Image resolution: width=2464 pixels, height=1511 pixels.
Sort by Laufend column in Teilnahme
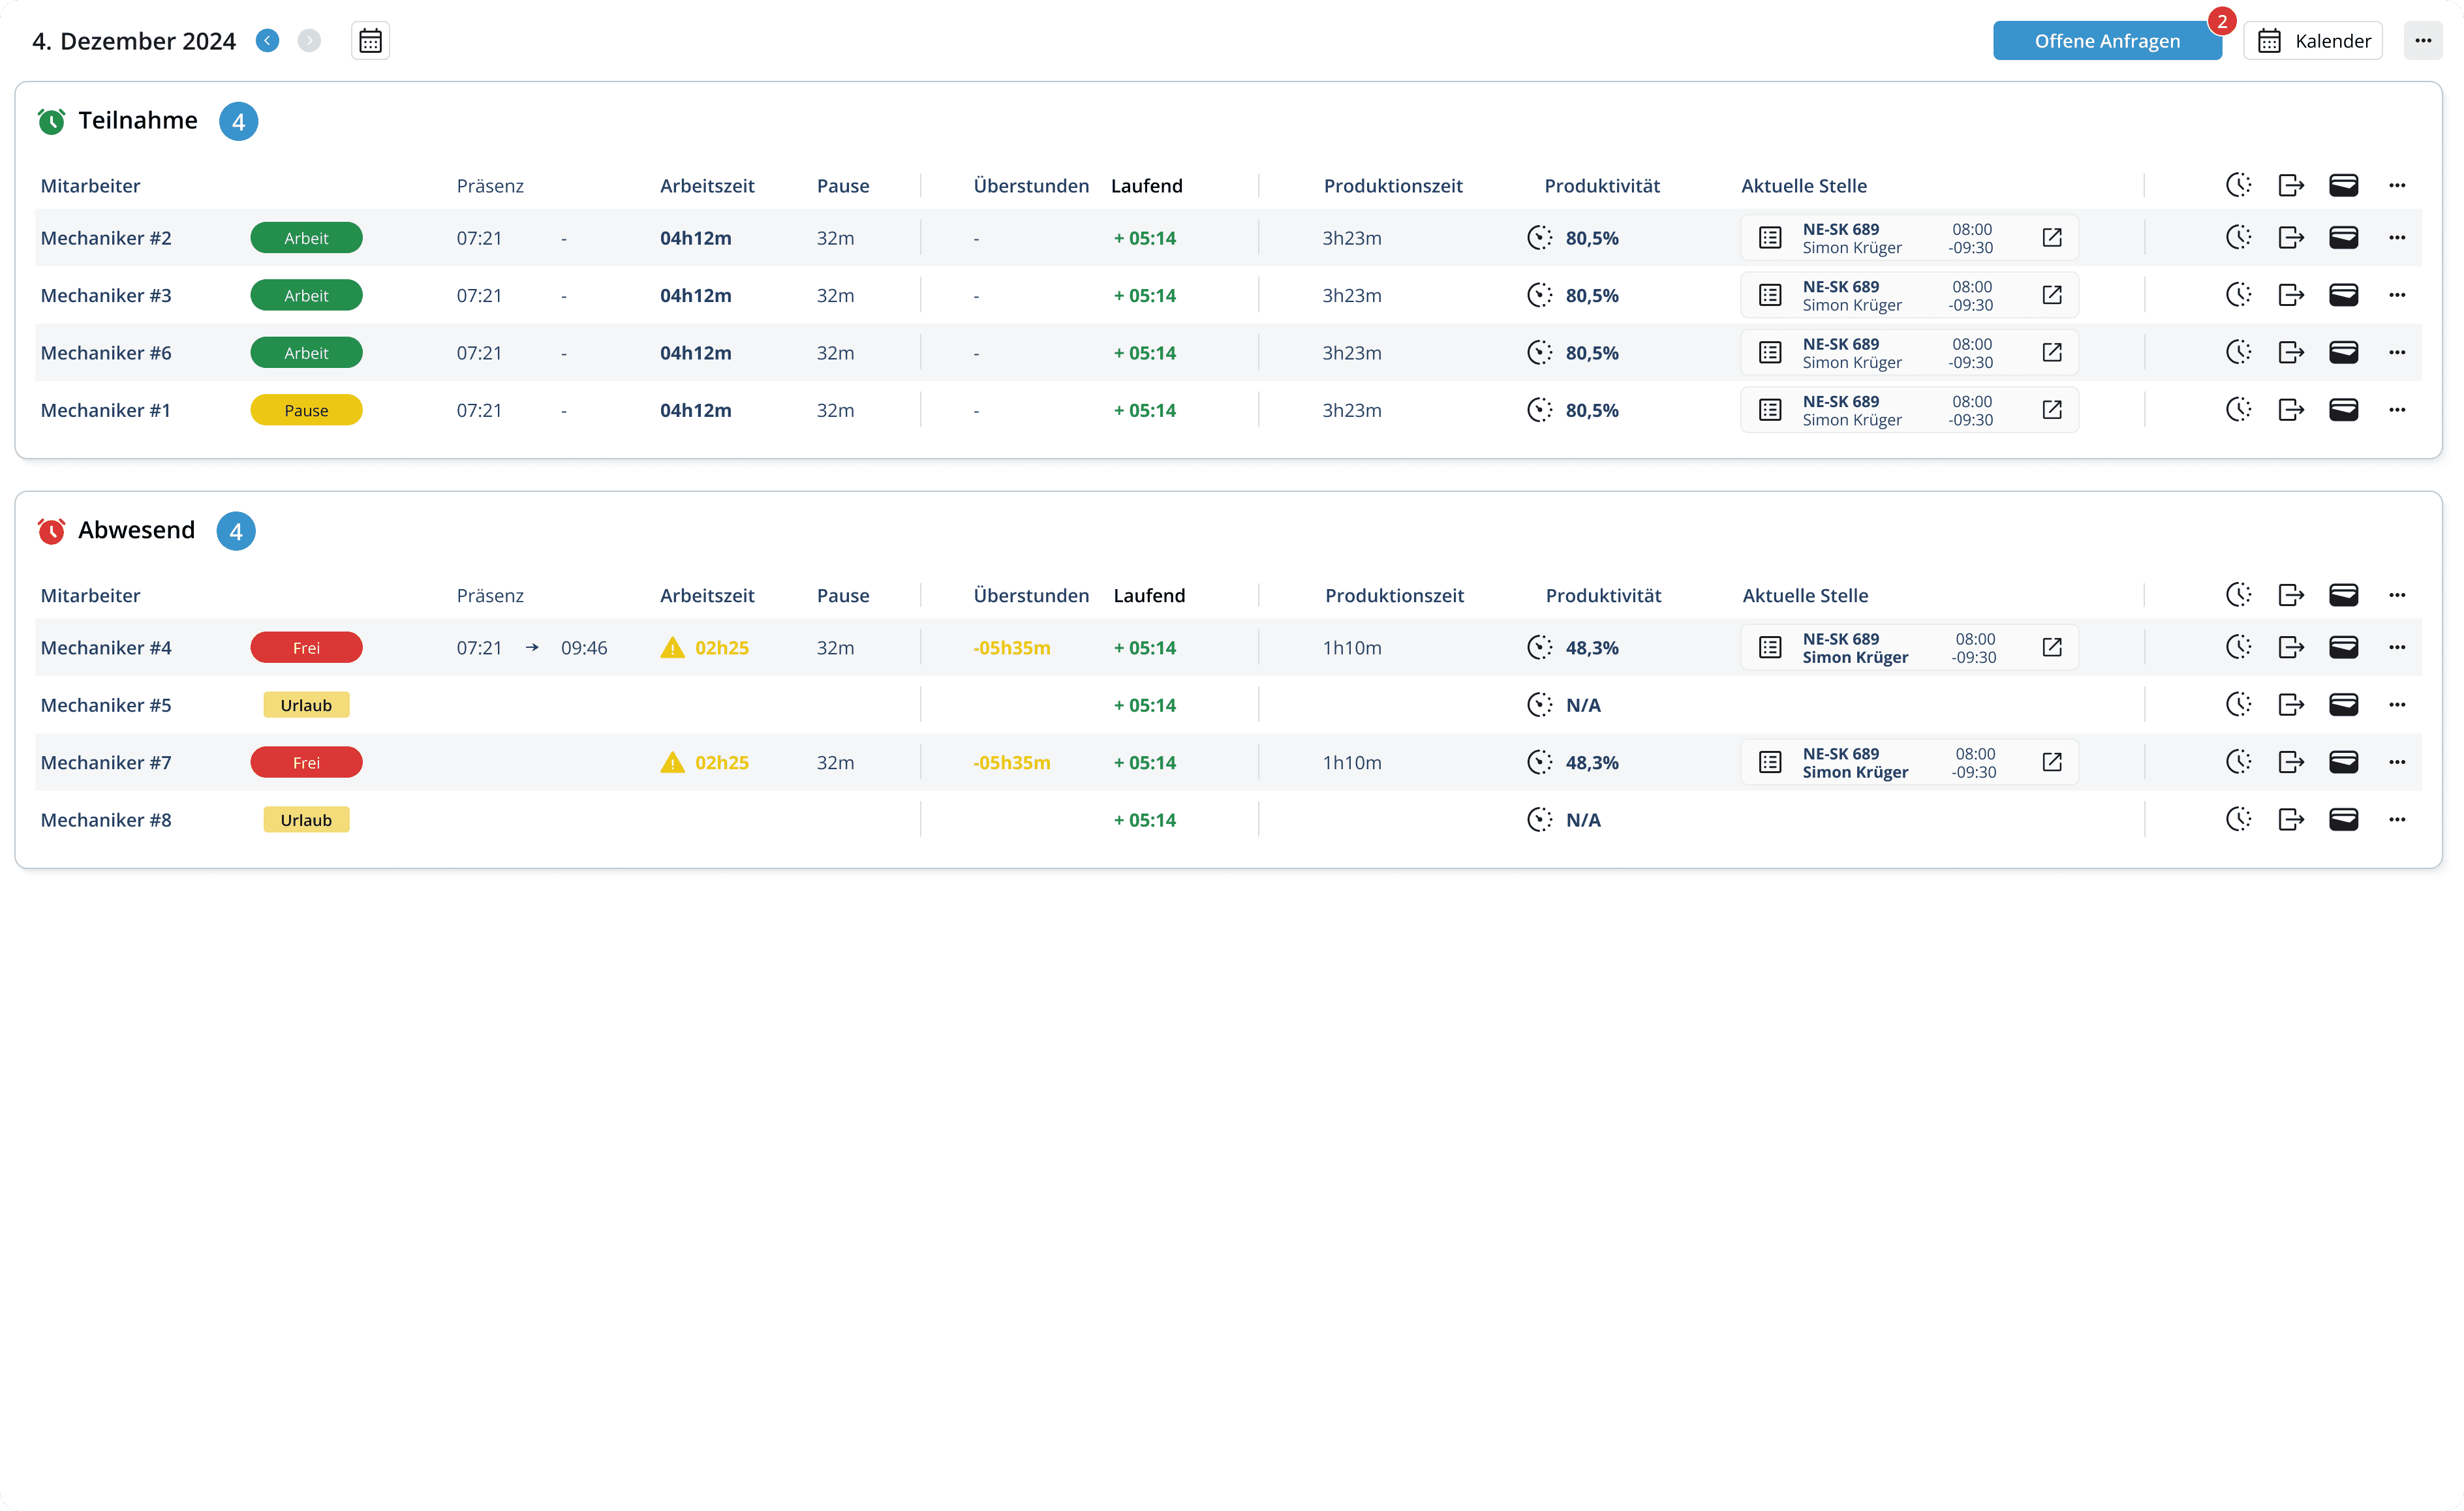[1146, 186]
